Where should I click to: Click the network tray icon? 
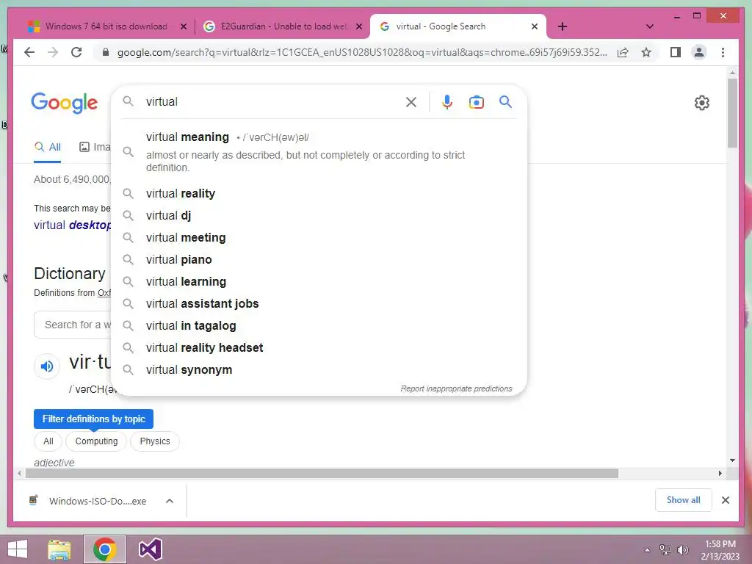click(665, 550)
